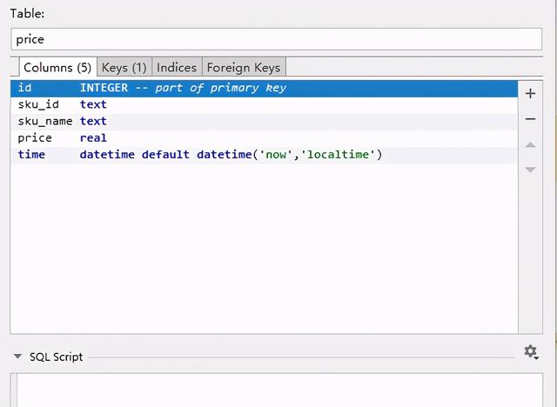557x407 pixels.
Task: Move the selected column up with the arrow
Action: (x=530, y=144)
